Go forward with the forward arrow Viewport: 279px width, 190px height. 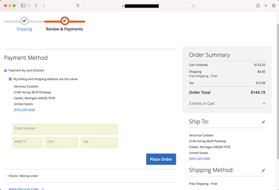tap(43, 5)
